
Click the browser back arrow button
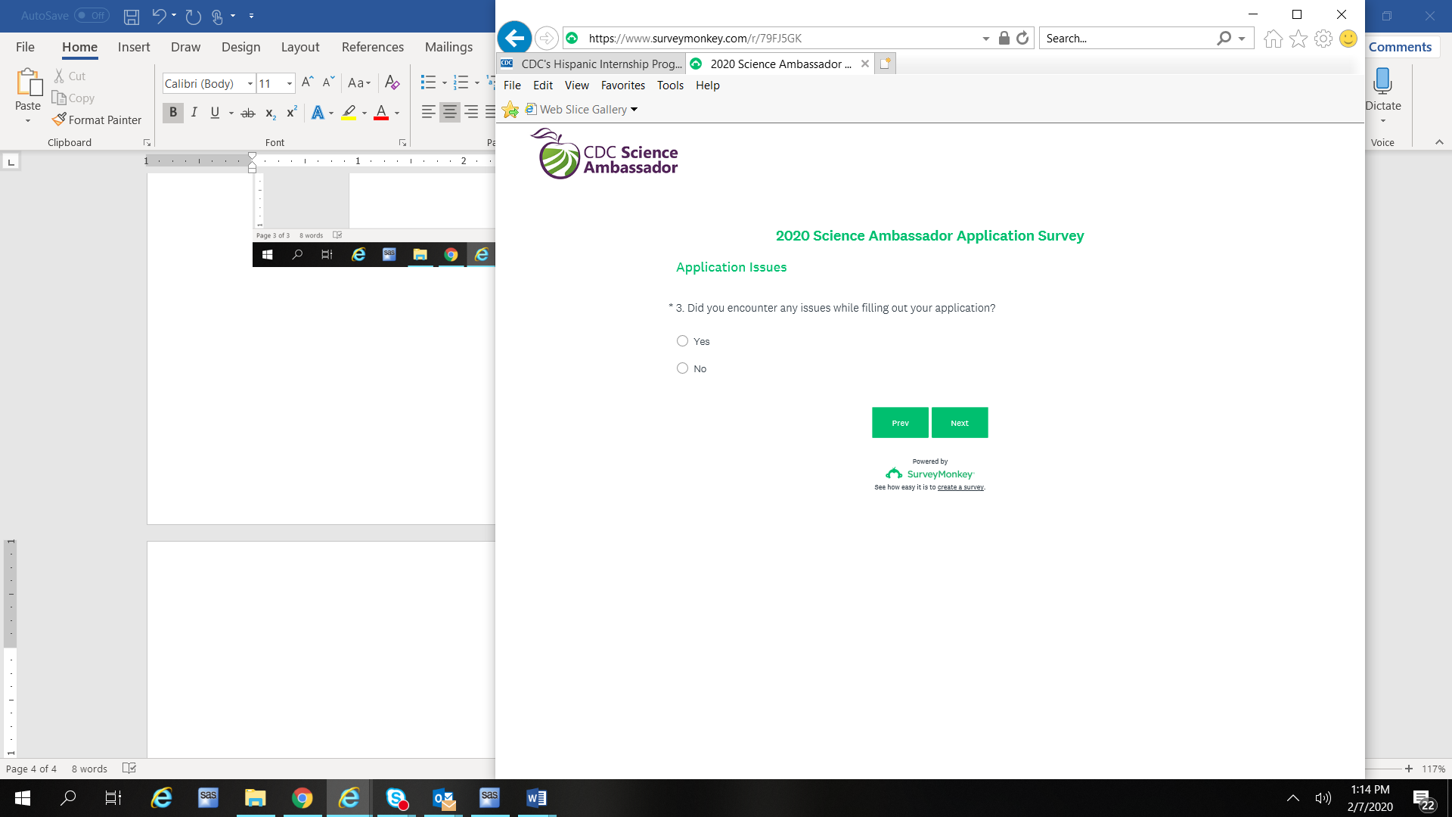(x=514, y=38)
